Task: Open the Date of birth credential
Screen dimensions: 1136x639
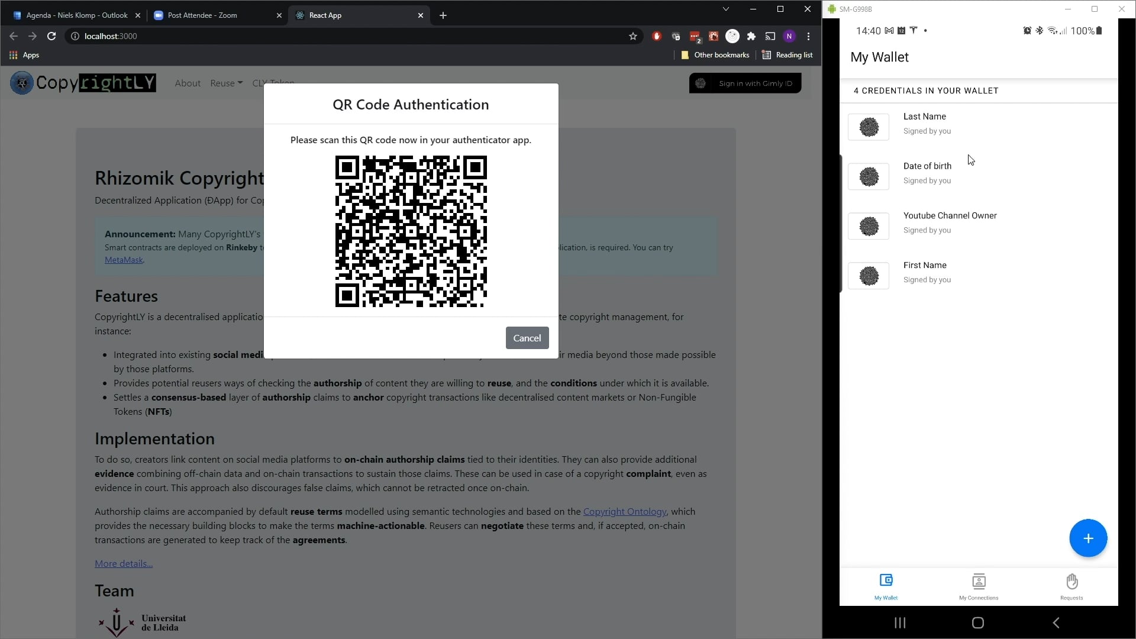Action: tap(979, 176)
